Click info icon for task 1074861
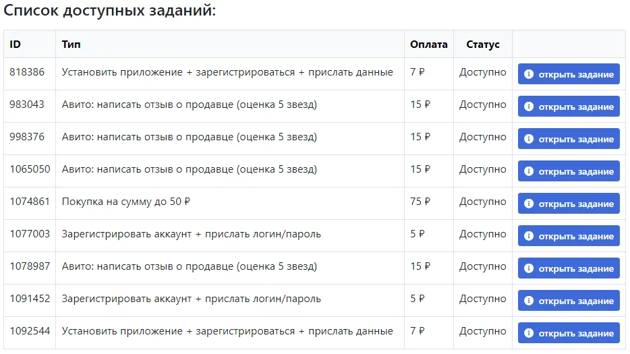Screen dimensions: 630x354 (x=529, y=204)
